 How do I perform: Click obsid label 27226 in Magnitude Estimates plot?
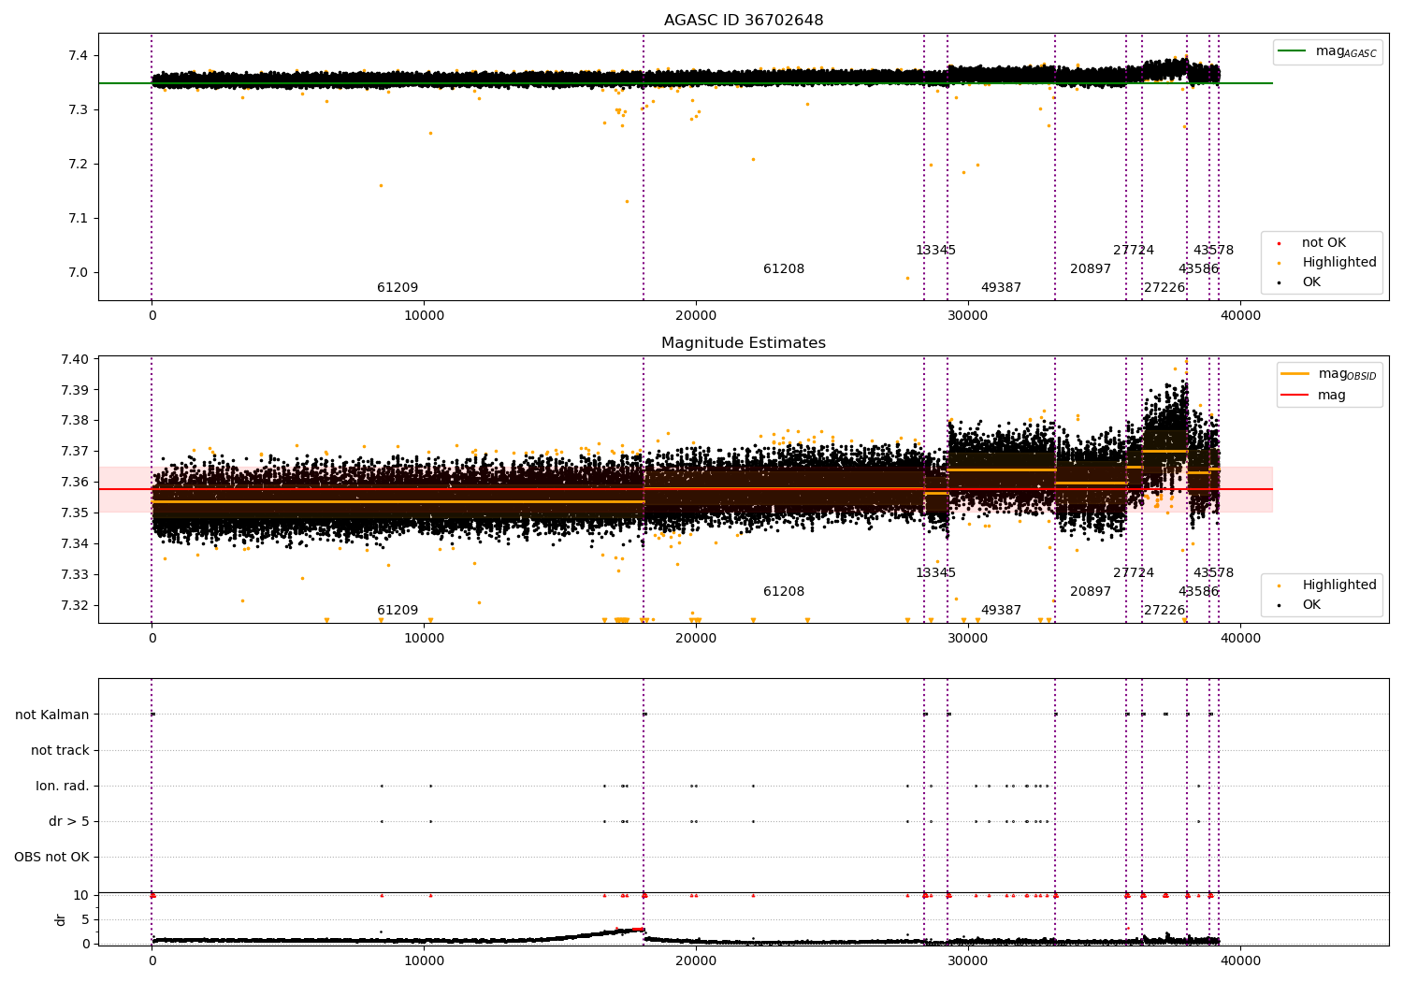(1164, 610)
